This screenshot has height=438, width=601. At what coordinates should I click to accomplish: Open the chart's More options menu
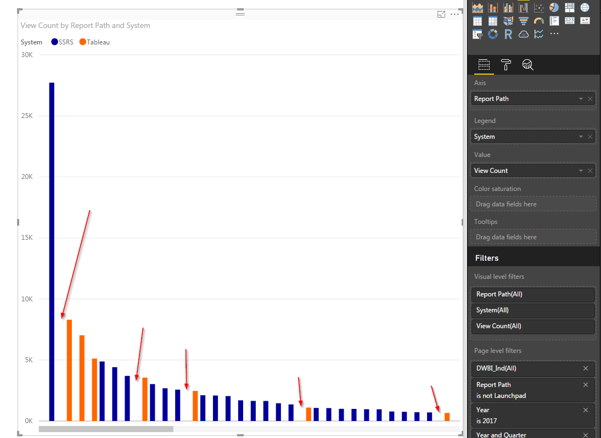click(454, 14)
